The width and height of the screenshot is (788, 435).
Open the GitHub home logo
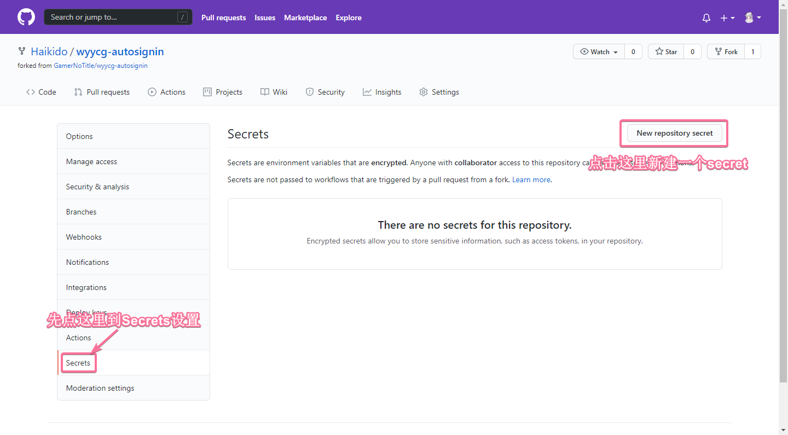point(26,17)
